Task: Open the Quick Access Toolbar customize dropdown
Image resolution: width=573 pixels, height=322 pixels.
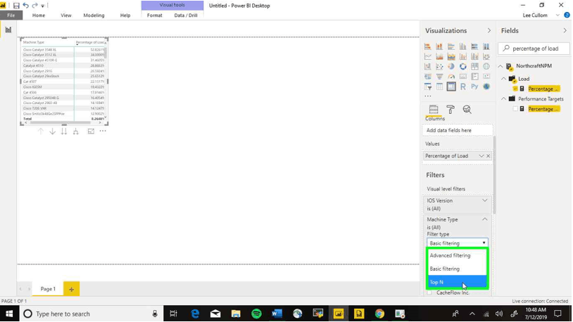Action: pos(43,6)
